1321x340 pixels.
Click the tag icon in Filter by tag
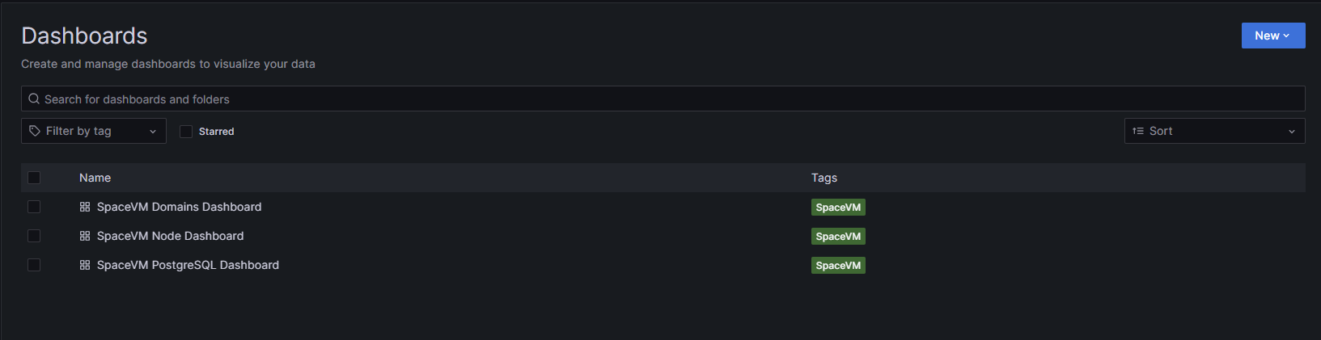(35, 131)
